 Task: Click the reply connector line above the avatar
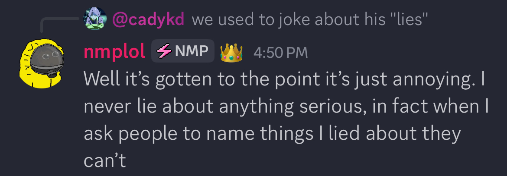pyautogui.click(x=59, y=25)
